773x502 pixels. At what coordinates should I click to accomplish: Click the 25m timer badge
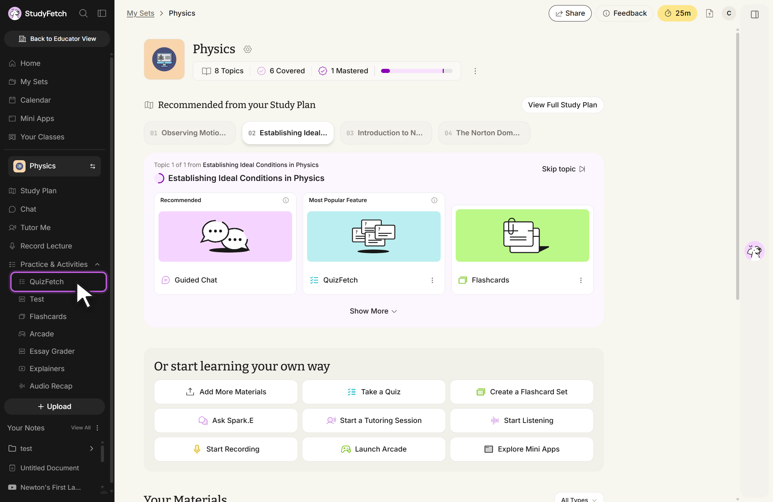677,13
